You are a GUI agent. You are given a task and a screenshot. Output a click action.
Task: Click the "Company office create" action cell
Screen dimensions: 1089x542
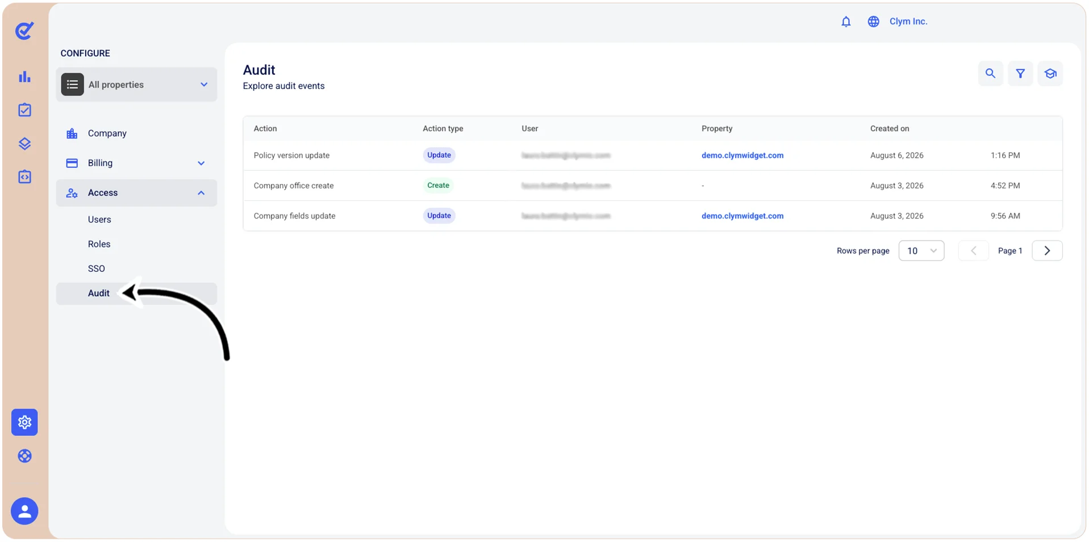pyautogui.click(x=294, y=186)
